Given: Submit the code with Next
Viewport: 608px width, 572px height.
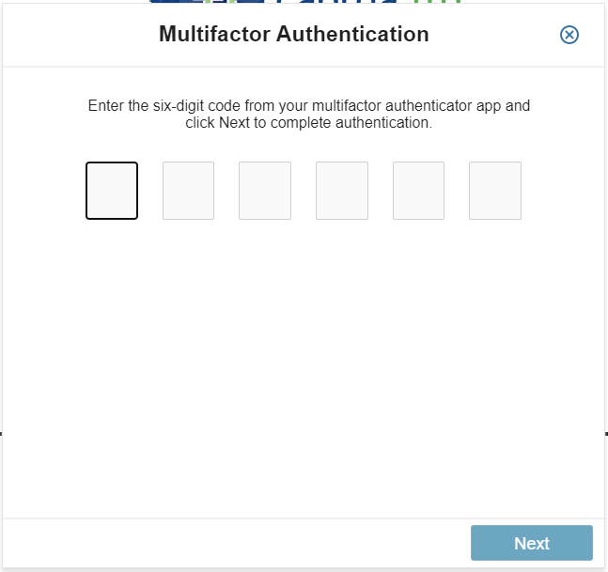Looking at the screenshot, I should tap(532, 543).
